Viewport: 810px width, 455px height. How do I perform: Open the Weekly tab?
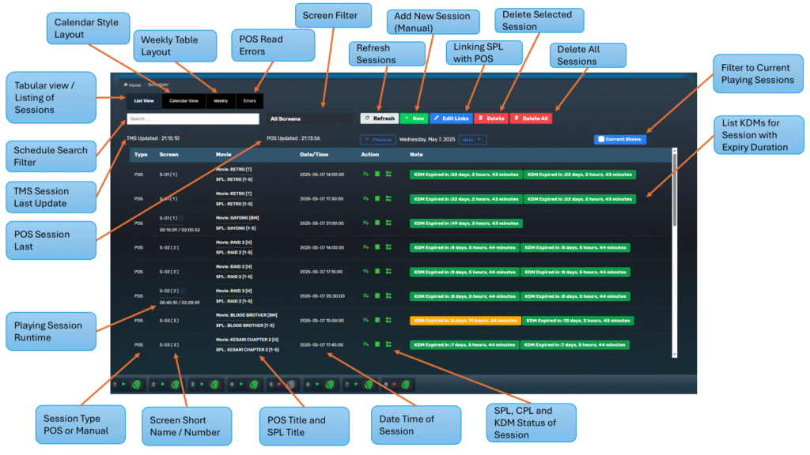point(221,101)
